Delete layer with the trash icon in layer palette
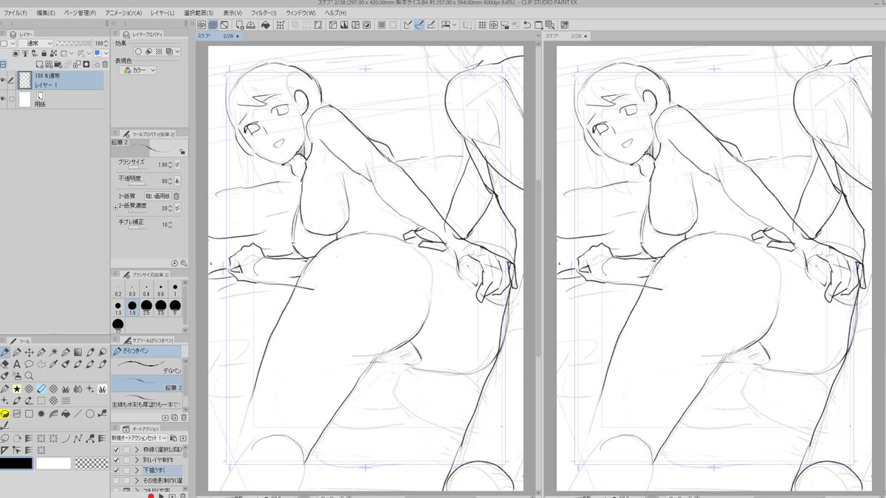 click(105, 64)
